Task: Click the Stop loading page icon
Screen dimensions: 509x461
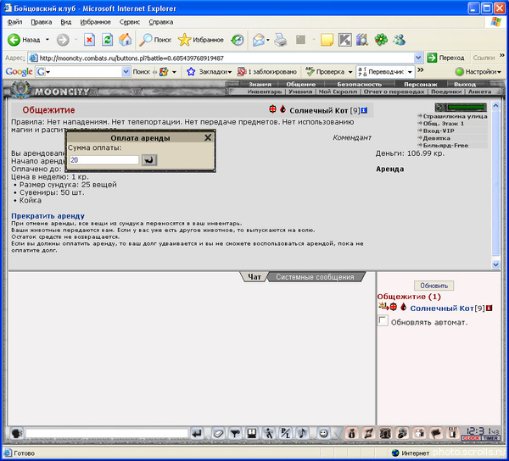Action: [89, 40]
